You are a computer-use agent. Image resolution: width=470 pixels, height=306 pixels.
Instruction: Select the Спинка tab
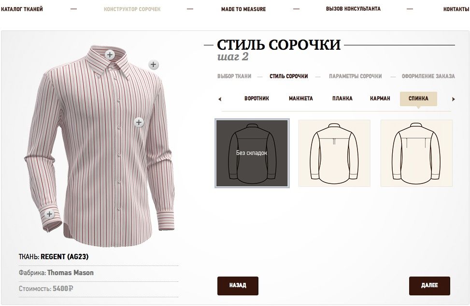click(x=418, y=99)
